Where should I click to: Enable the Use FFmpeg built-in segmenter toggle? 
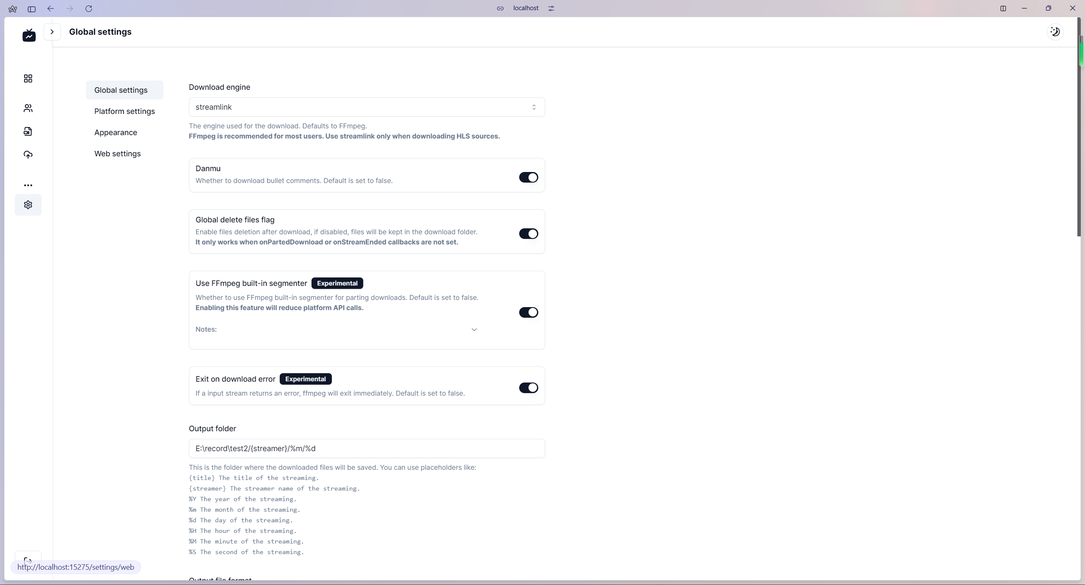pyautogui.click(x=529, y=312)
